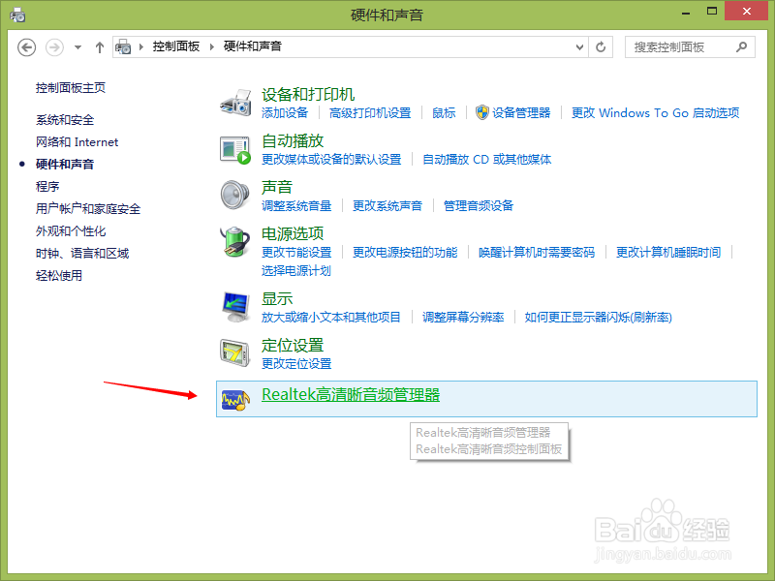Screen dimensions: 775x581
Task: Click the Forward arrow button
Action: click(54, 47)
